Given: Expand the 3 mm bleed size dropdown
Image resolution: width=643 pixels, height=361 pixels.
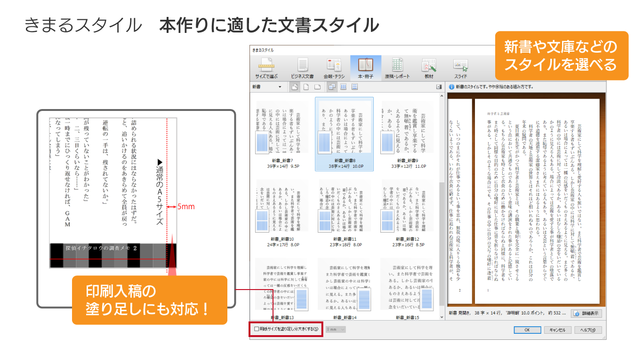Looking at the screenshot, I should tap(336, 330).
